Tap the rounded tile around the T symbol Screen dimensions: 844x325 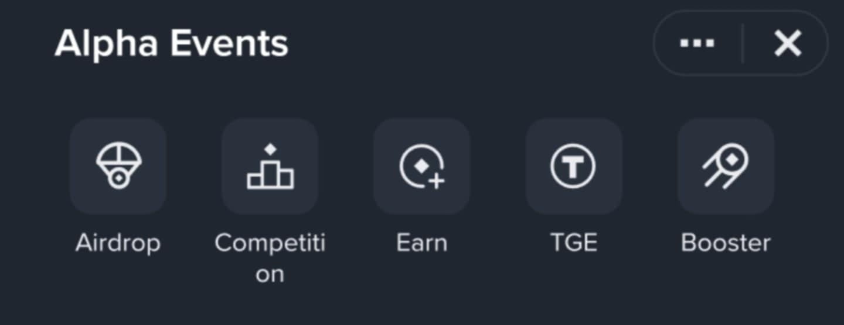click(574, 166)
